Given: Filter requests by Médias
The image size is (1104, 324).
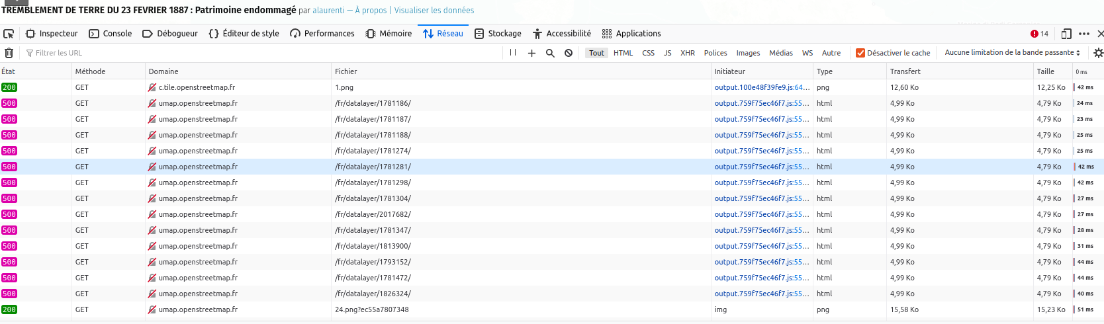Looking at the screenshot, I should click(x=781, y=53).
